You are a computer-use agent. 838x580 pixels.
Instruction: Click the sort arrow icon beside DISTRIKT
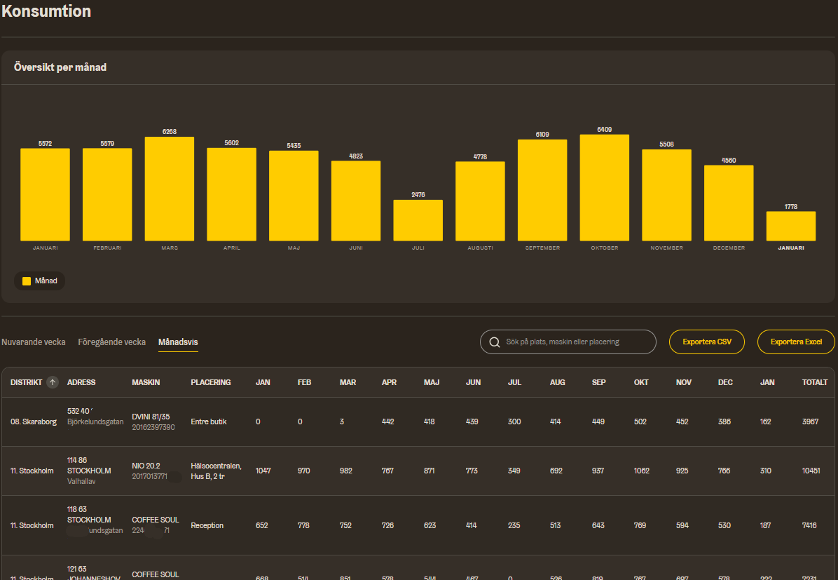point(53,382)
